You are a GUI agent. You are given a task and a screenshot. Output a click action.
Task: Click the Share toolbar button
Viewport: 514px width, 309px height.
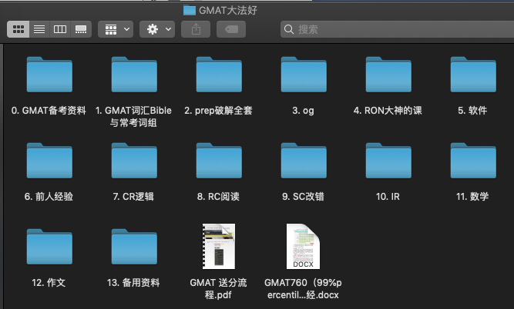[x=196, y=29]
